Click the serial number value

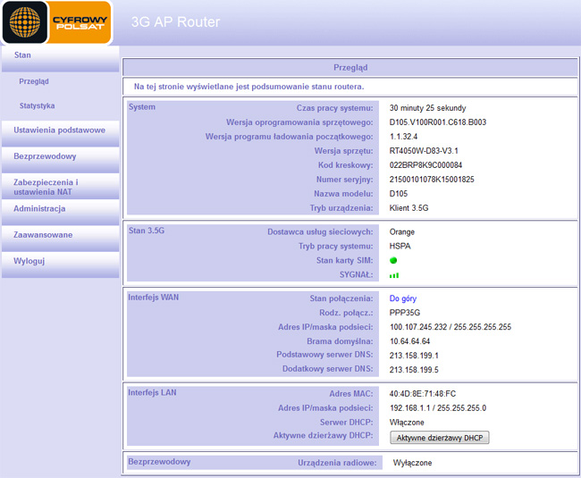432,179
